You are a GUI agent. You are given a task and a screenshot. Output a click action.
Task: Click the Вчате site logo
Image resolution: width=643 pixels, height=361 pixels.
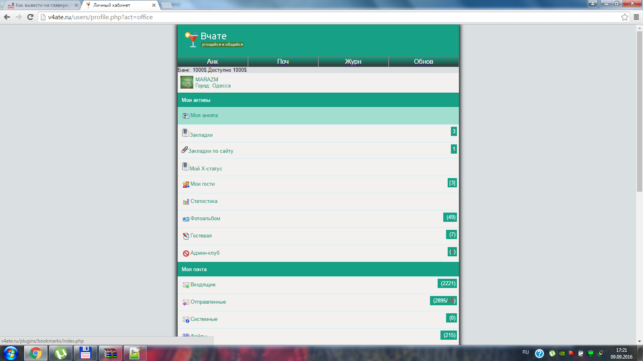pyautogui.click(x=214, y=39)
